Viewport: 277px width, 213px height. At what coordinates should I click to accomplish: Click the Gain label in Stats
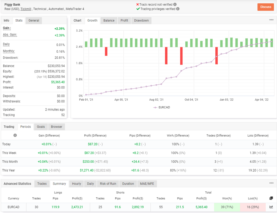click(x=7, y=28)
